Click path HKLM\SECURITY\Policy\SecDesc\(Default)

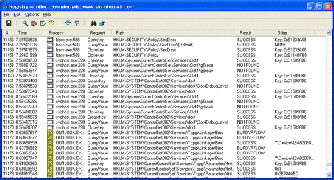coord(153,45)
